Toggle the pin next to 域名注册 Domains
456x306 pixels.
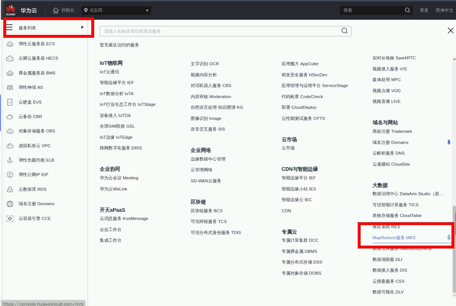tap(449, 142)
